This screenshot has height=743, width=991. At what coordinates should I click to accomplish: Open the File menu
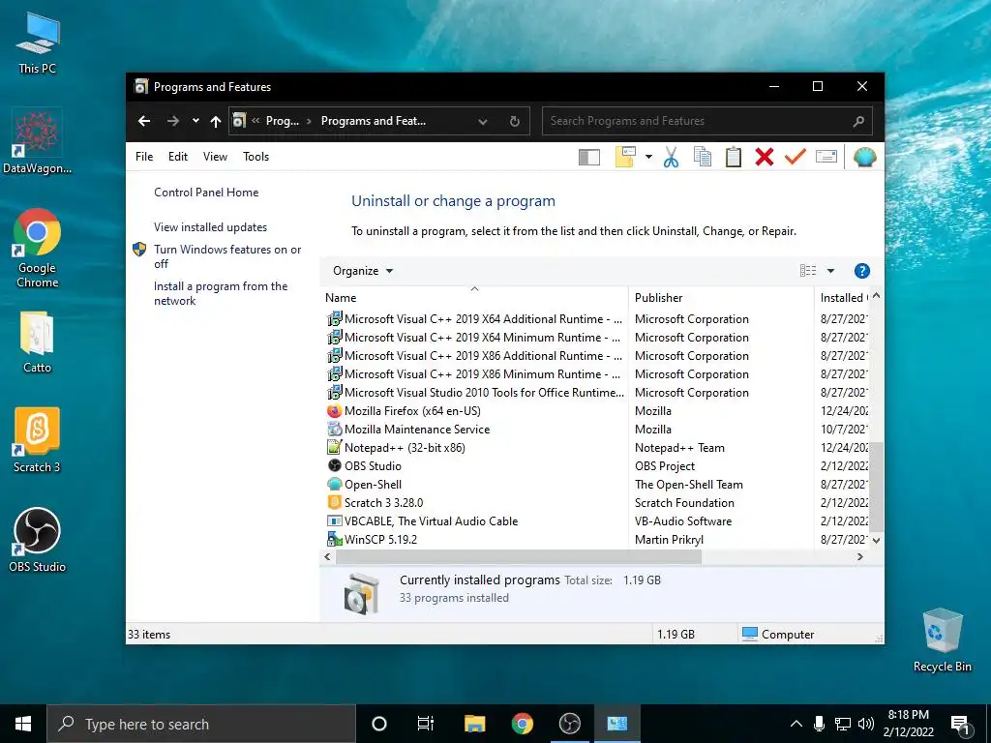(144, 157)
